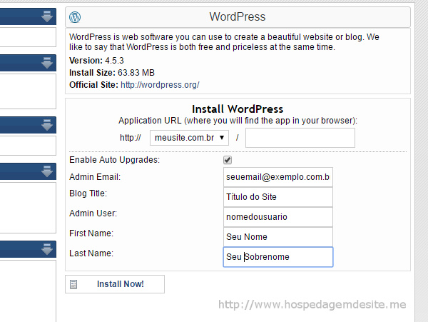Open the http://wordpress.org/ official site link
The image size is (428, 322).
(160, 85)
